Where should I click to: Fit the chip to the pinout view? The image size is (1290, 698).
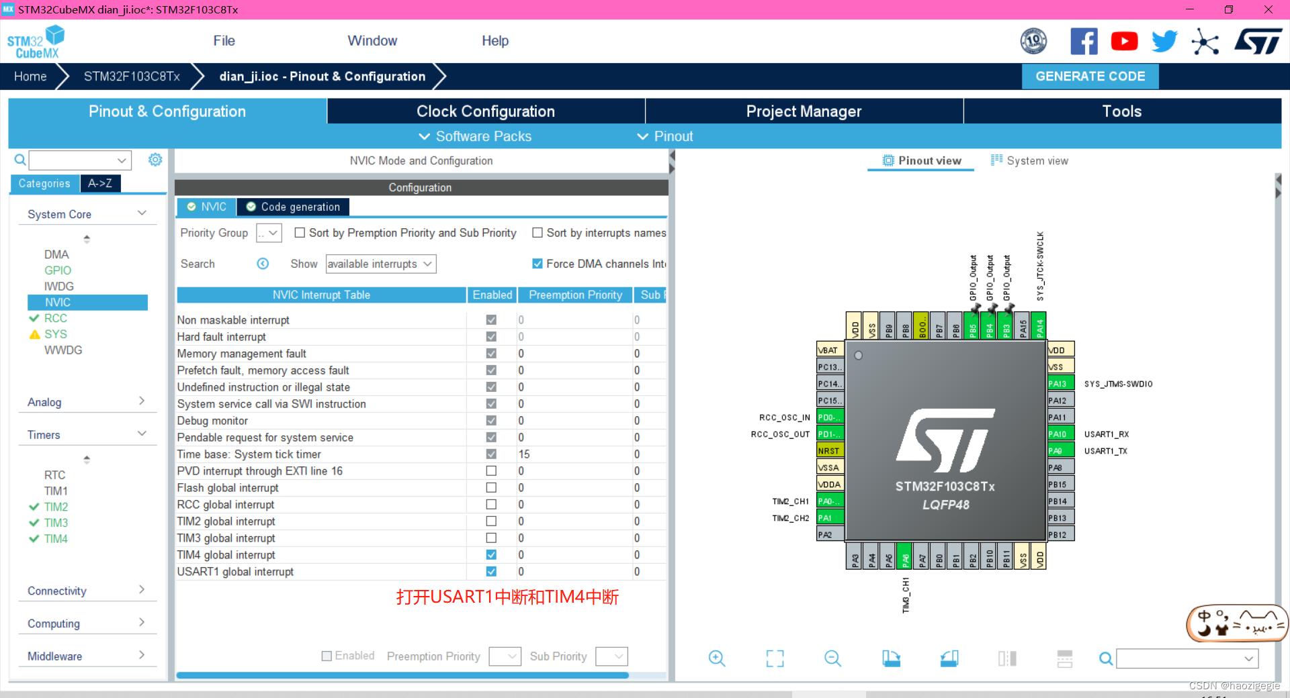coord(775,658)
